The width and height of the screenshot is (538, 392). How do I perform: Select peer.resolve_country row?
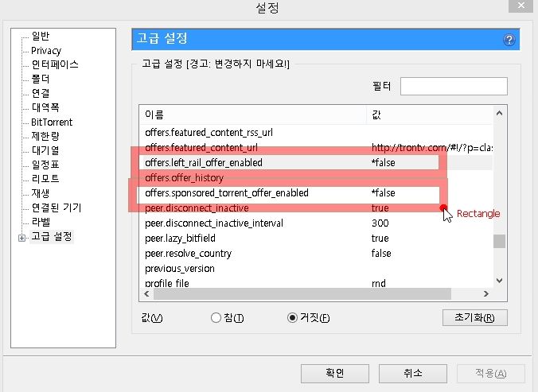pos(316,253)
